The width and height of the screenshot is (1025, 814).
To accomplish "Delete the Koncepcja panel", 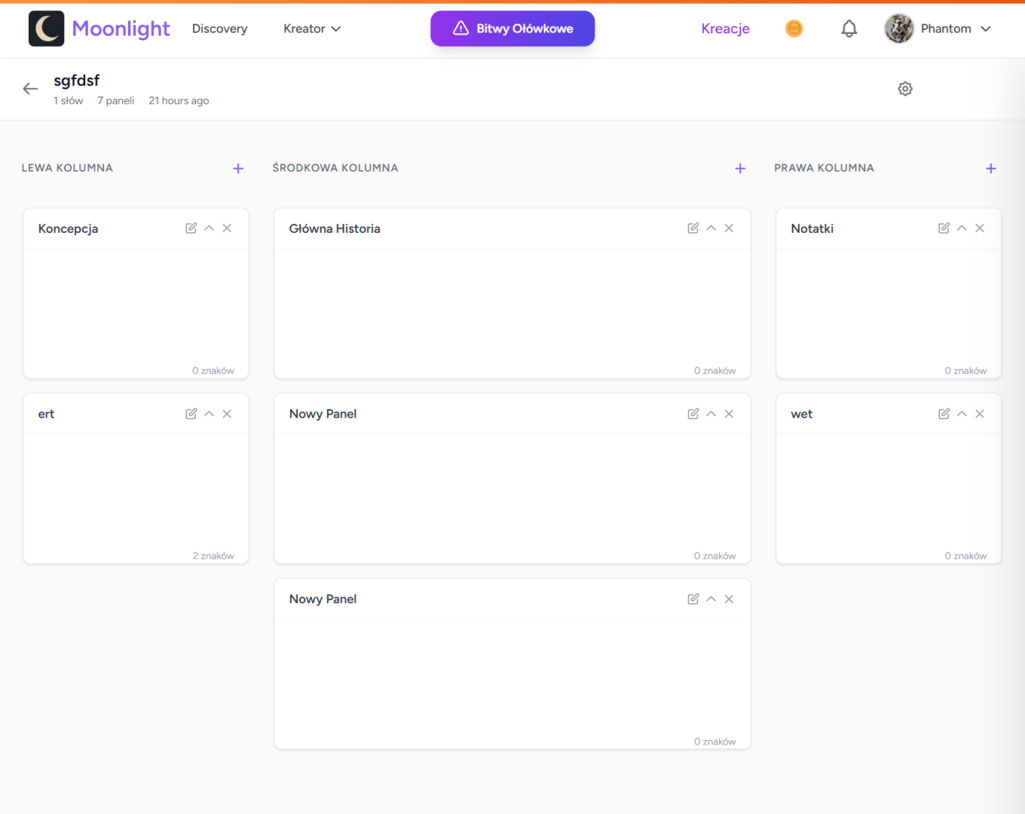I will pos(227,228).
